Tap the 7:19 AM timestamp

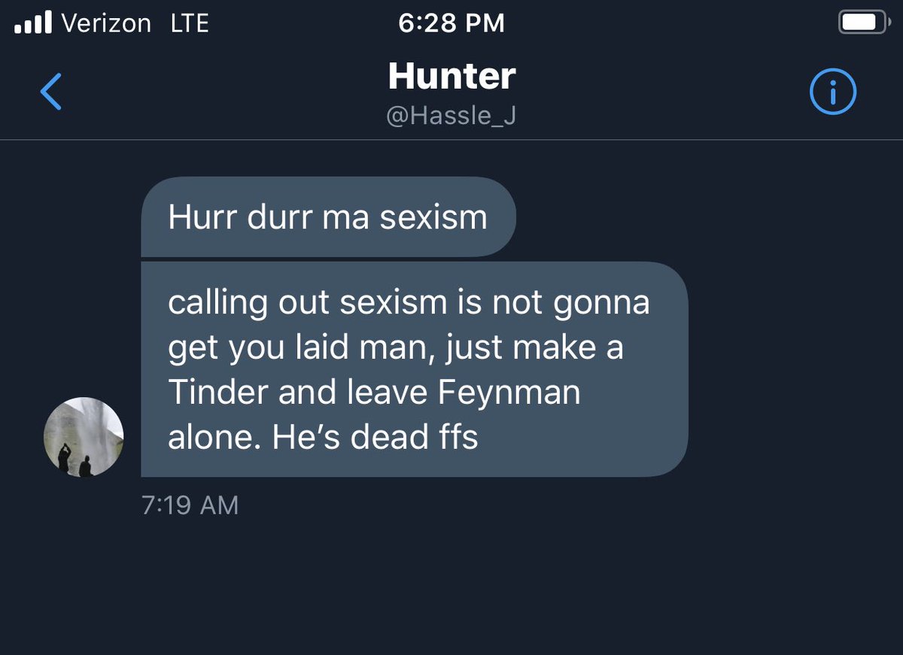[190, 505]
